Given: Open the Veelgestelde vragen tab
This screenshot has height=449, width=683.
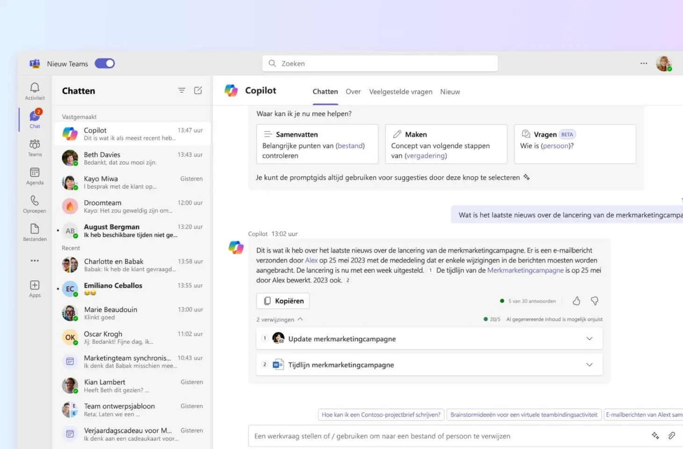Looking at the screenshot, I should tap(400, 92).
